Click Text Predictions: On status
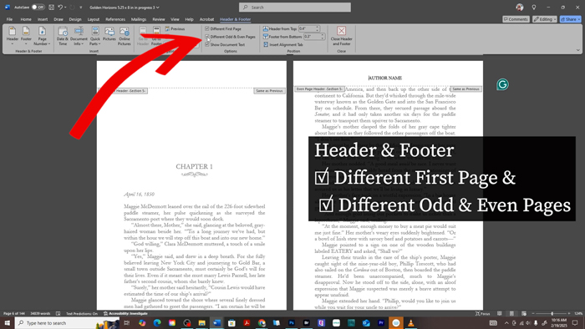 pyautogui.click(x=82, y=314)
